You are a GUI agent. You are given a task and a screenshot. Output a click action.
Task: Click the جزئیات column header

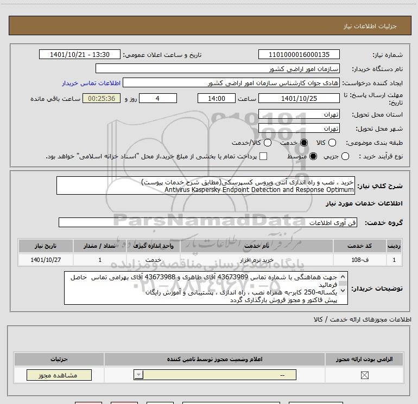(x=59, y=359)
